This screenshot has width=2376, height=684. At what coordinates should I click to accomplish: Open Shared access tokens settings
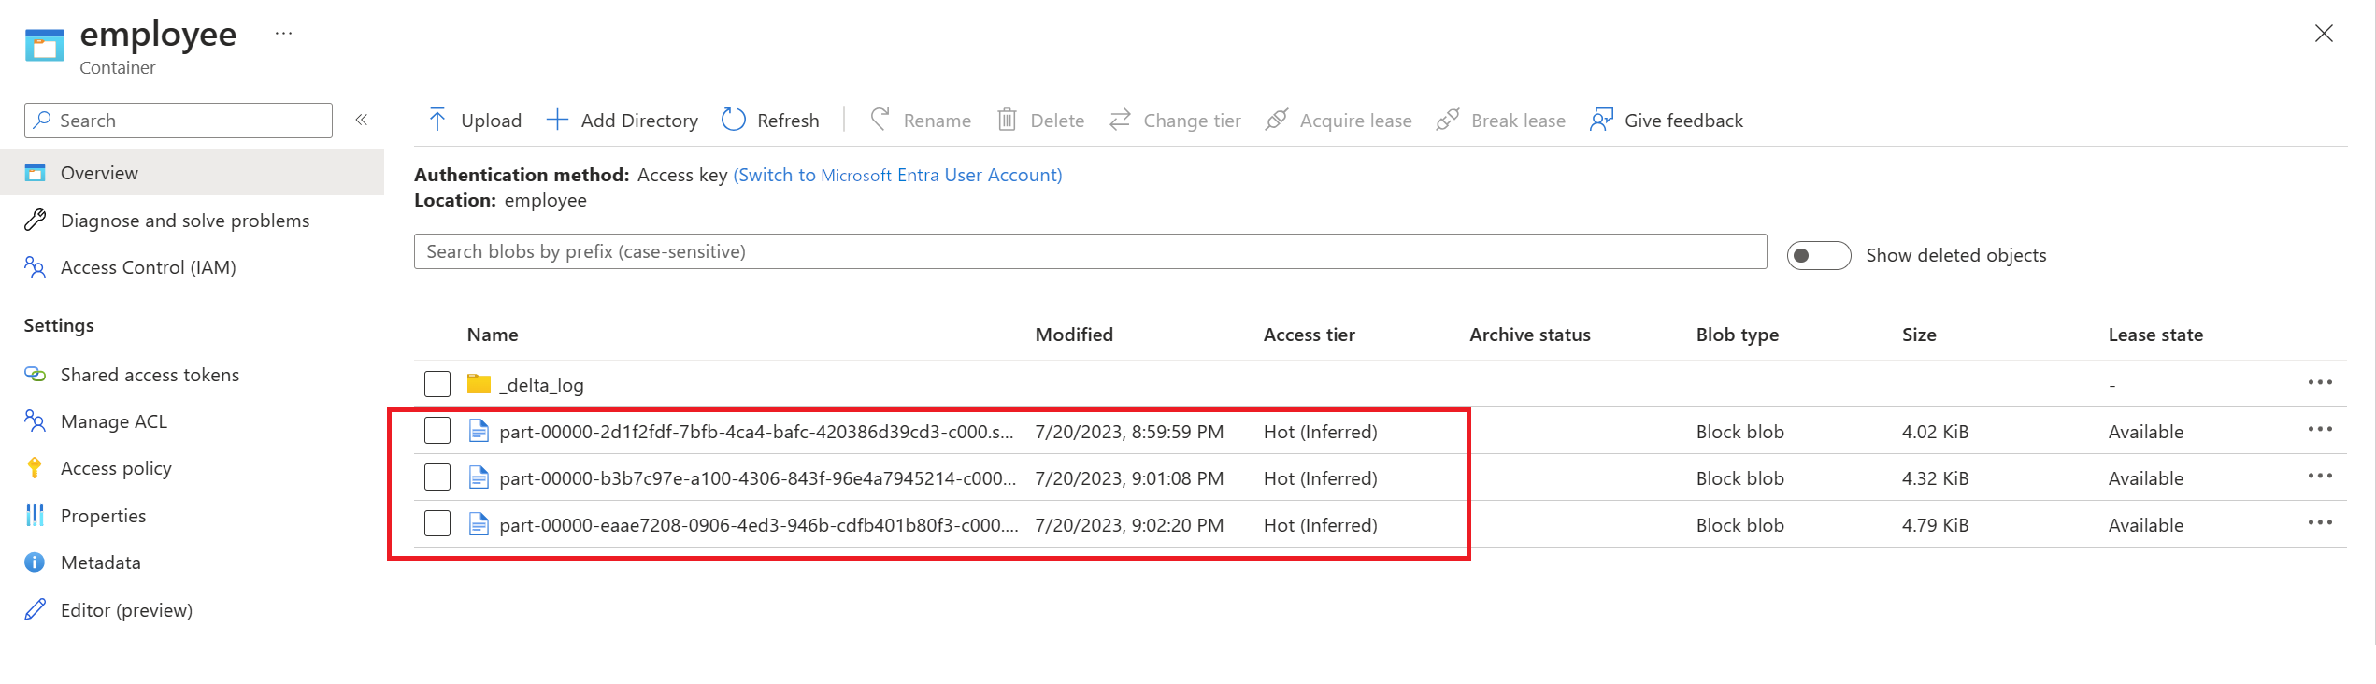tap(150, 375)
